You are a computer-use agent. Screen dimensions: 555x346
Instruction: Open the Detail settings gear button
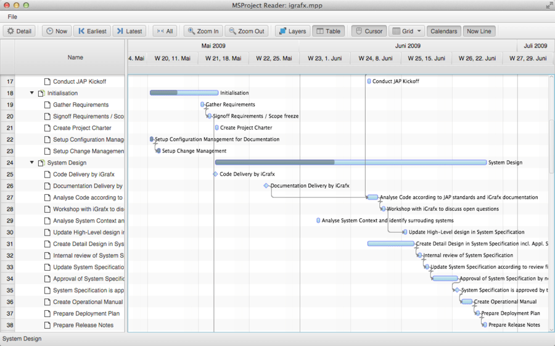click(19, 31)
